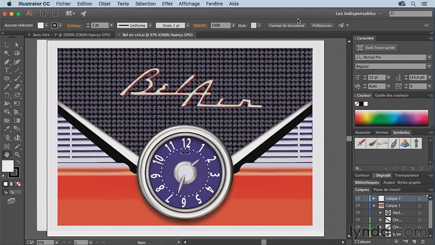Set fill to None in toolbox
This screenshot has height=245, width=435.
click(18, 184)
